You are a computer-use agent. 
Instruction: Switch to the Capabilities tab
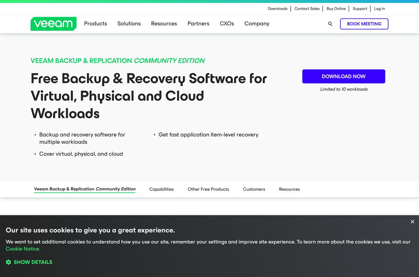pos(161,189)
